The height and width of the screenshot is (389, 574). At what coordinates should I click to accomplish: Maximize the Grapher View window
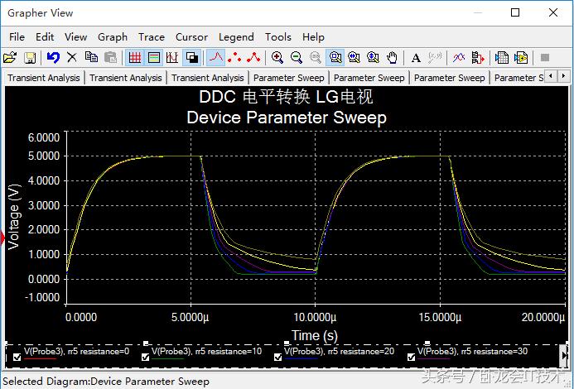pos(515,12)
